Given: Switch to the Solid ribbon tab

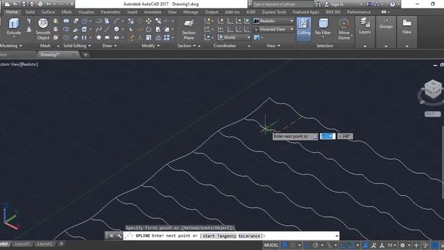Looking at the screenshot, I should pos(30,12).
